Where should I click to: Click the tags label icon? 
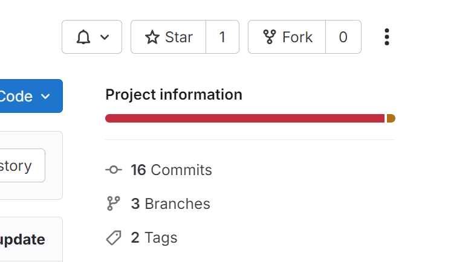[114, 238]
